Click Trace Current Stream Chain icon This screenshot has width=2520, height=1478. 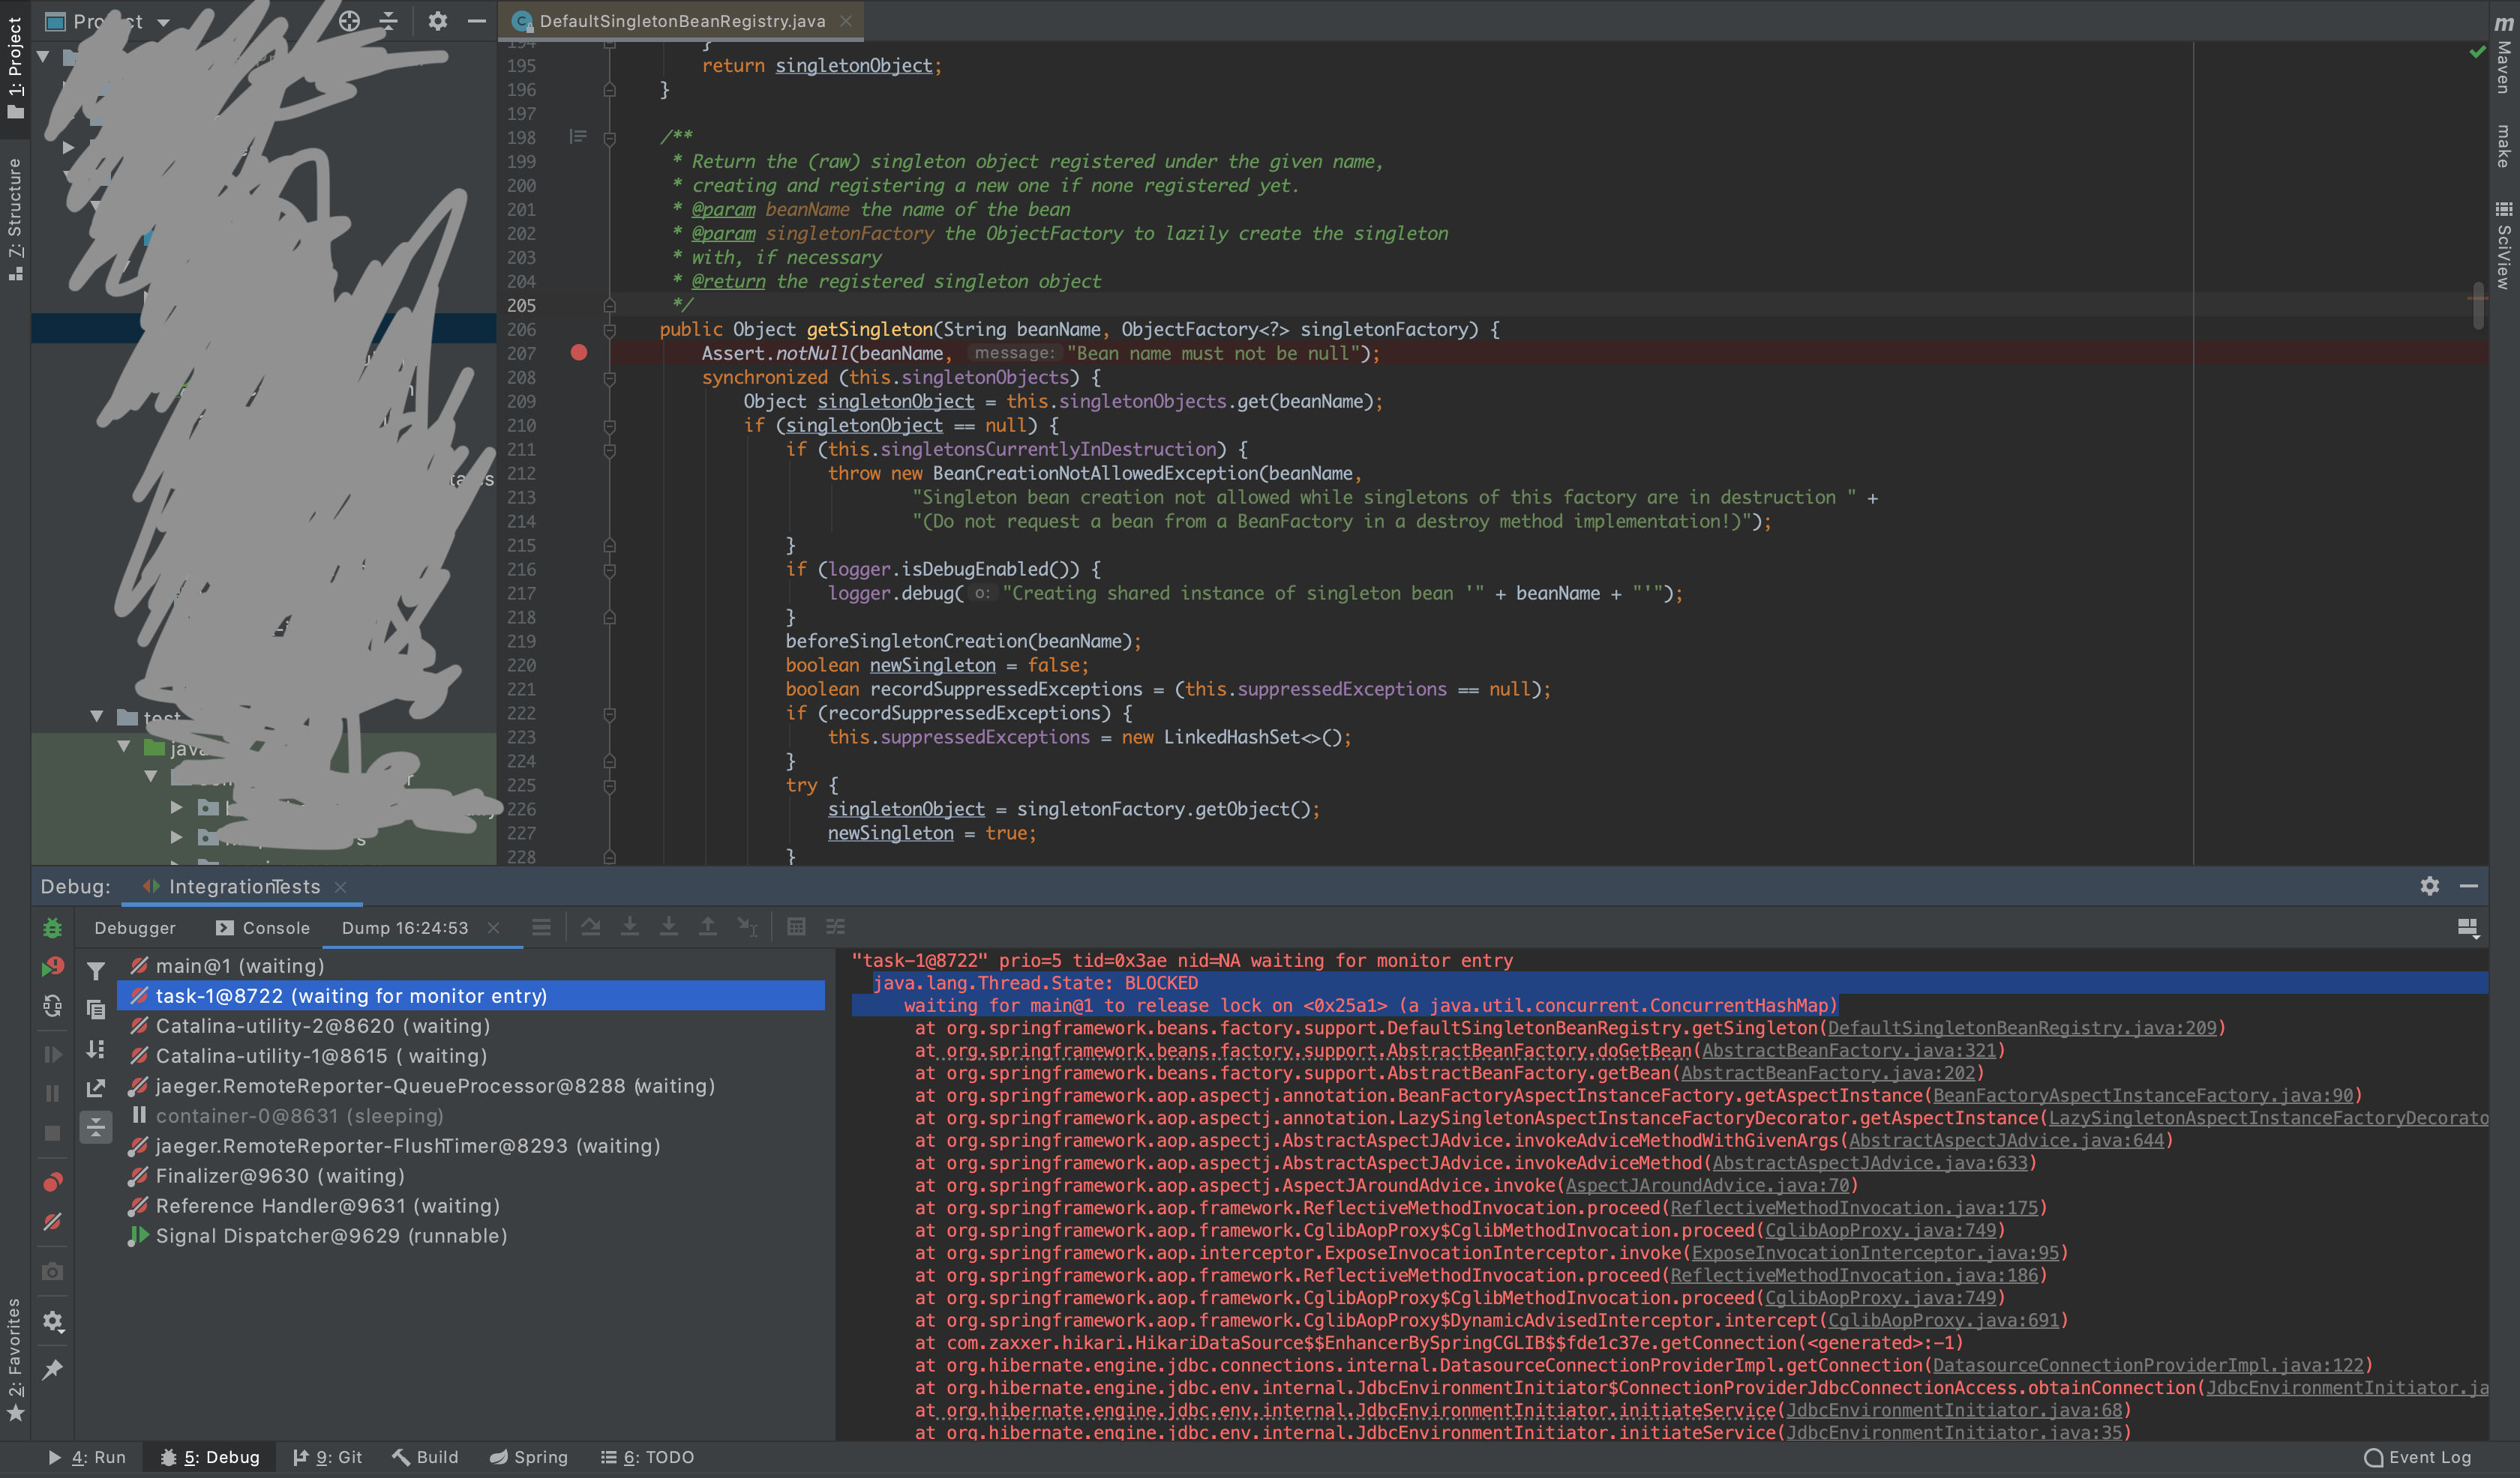pyautogui.click(x=836, y=927)
